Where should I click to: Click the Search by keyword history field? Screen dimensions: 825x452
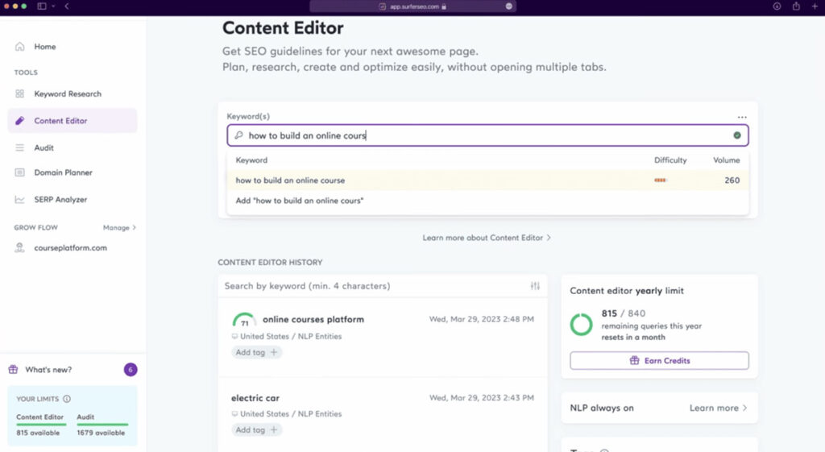click(x=374, y=286)
